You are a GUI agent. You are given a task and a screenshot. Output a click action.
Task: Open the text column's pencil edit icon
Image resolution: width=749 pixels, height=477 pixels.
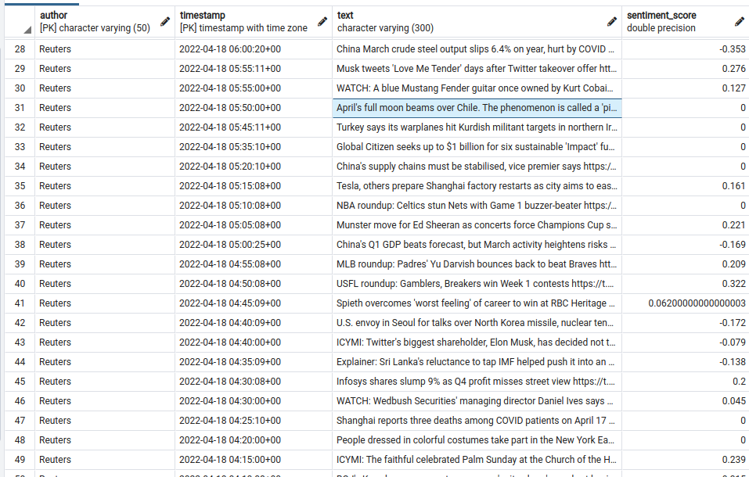[x=611, y=22]
